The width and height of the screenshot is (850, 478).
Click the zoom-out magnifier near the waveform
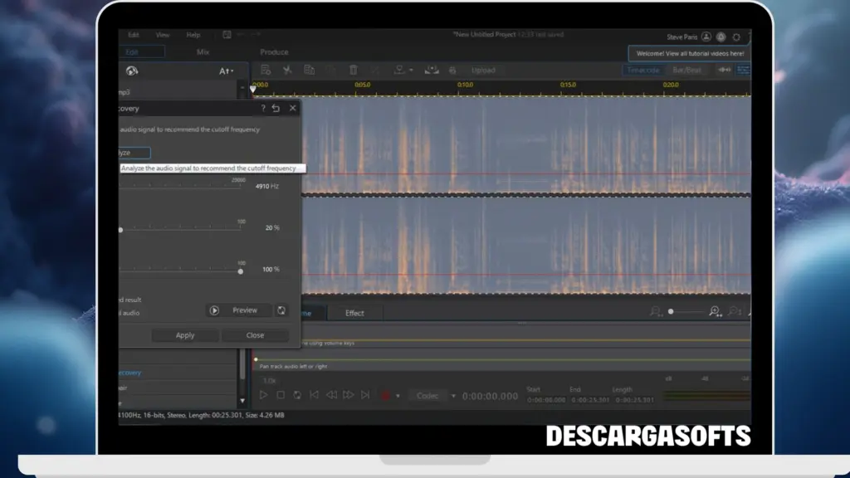coord(656,310)
